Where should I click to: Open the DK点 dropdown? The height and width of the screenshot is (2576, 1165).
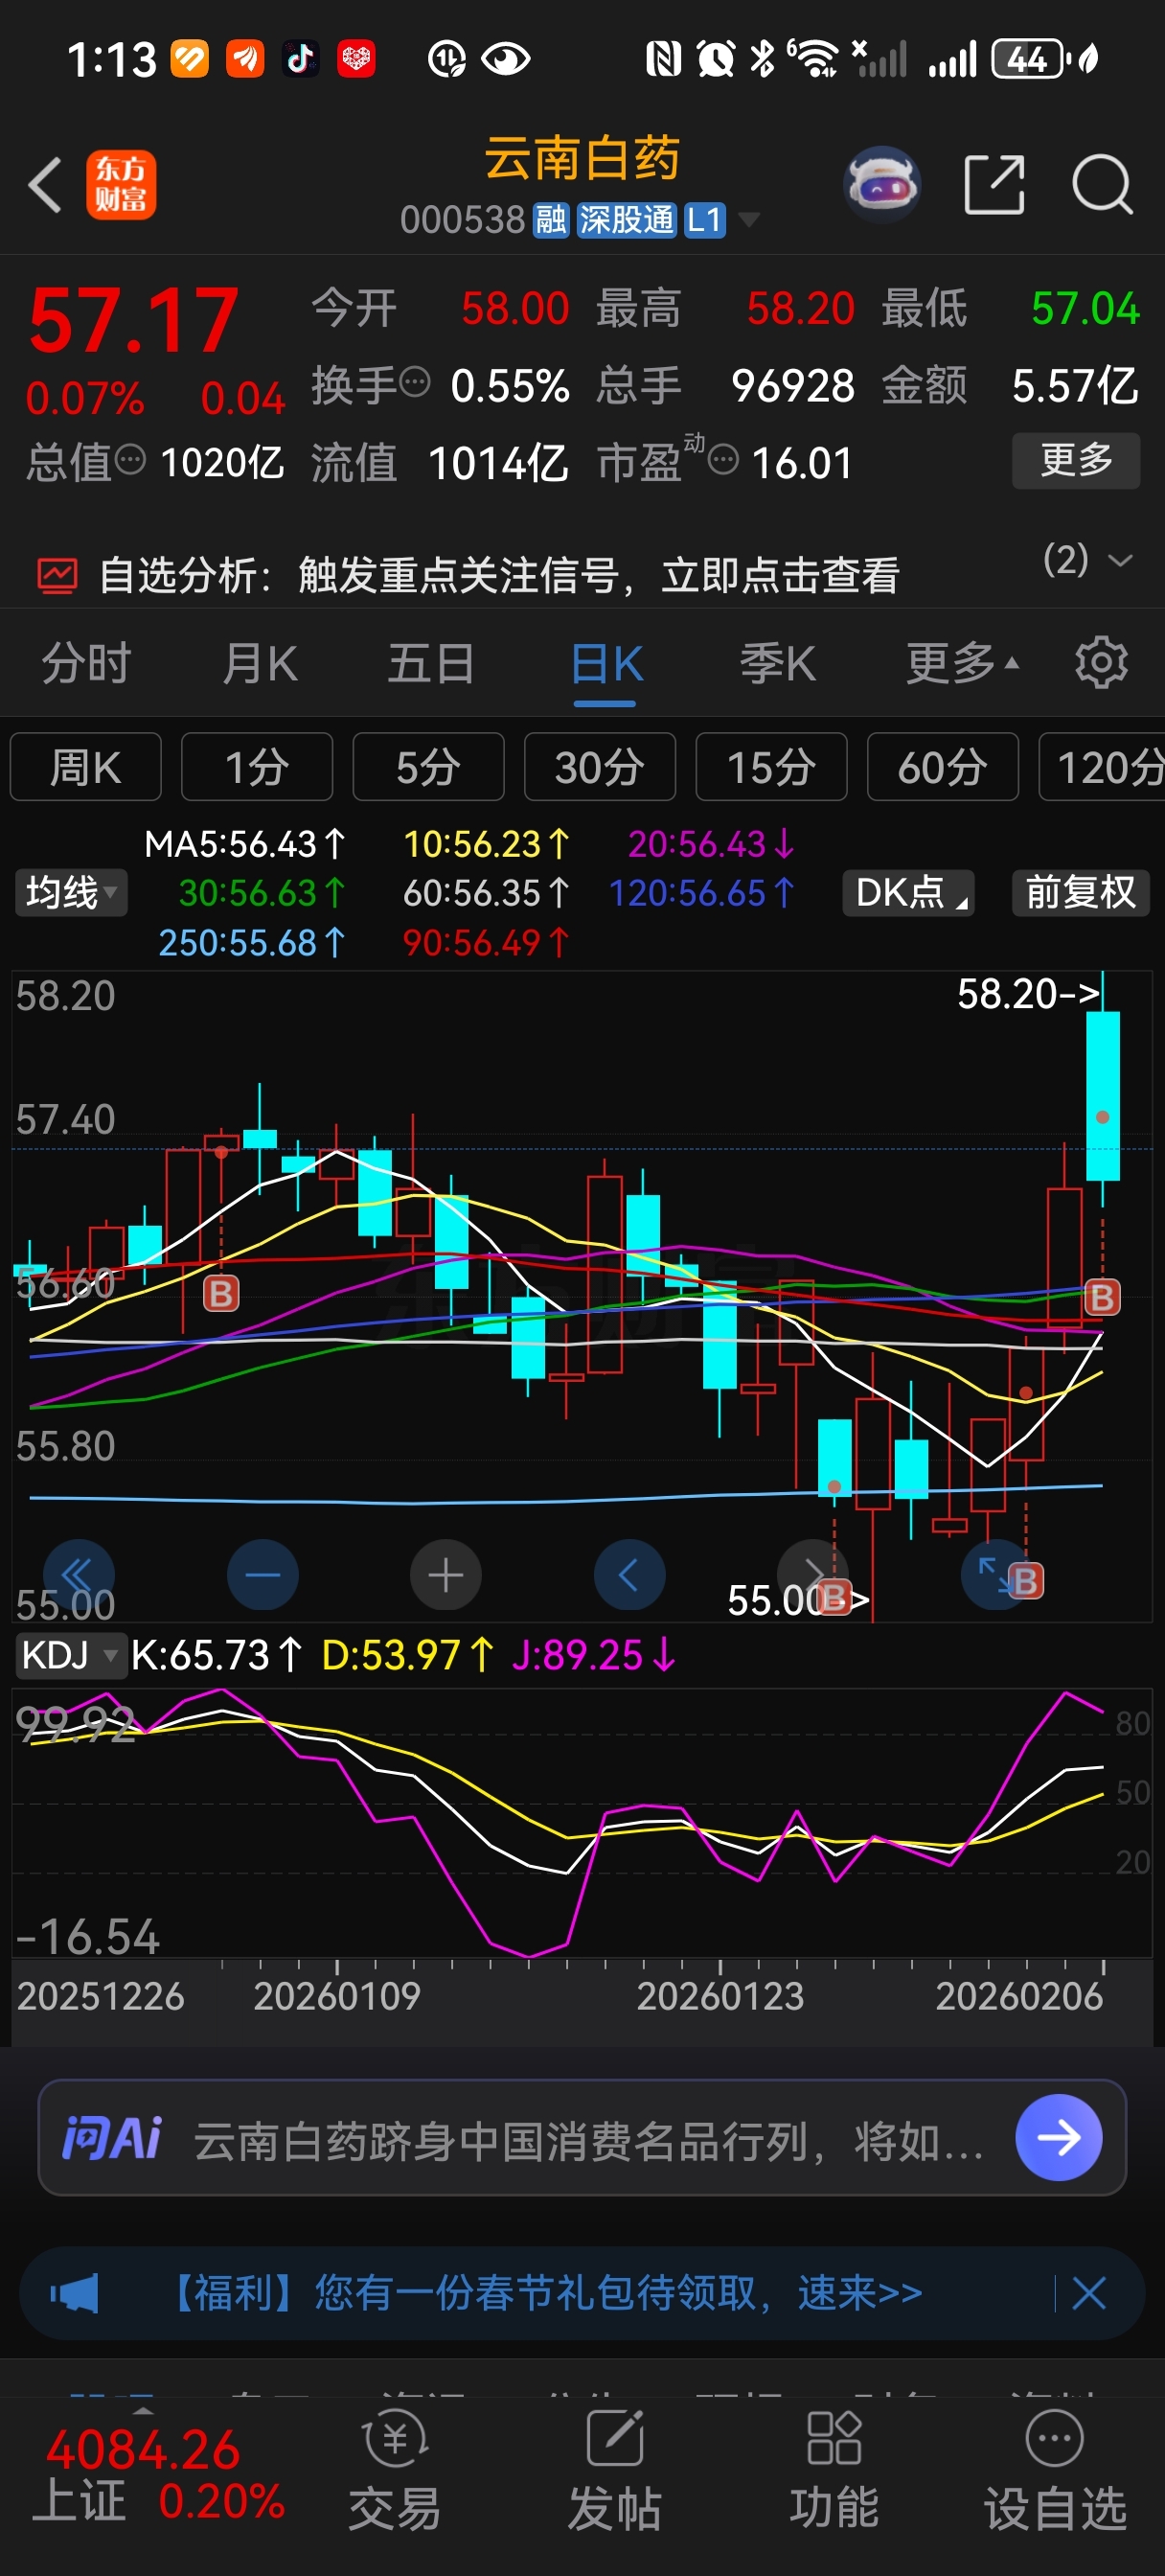tap(909, 892)
